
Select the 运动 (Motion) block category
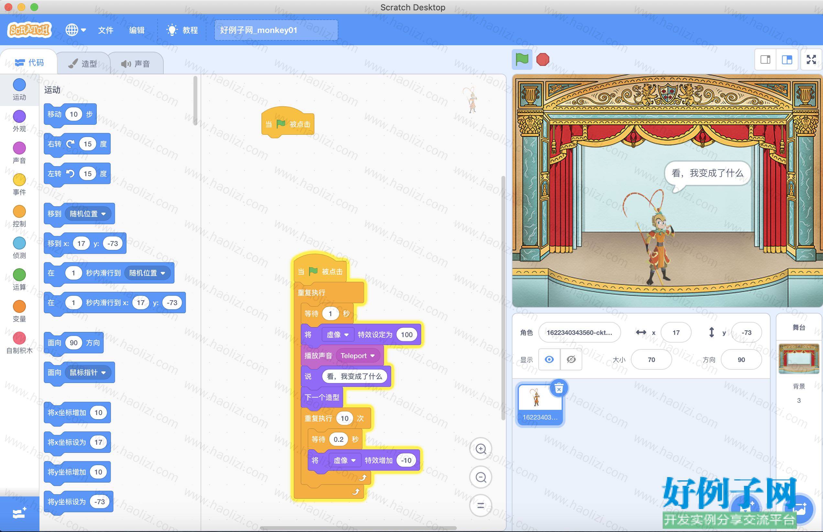[19, 90]
